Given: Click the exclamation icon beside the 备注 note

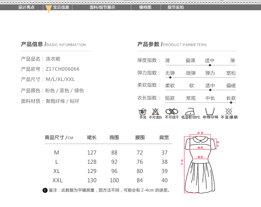Looking at the screenshot, I should click(x=45, y=190).
